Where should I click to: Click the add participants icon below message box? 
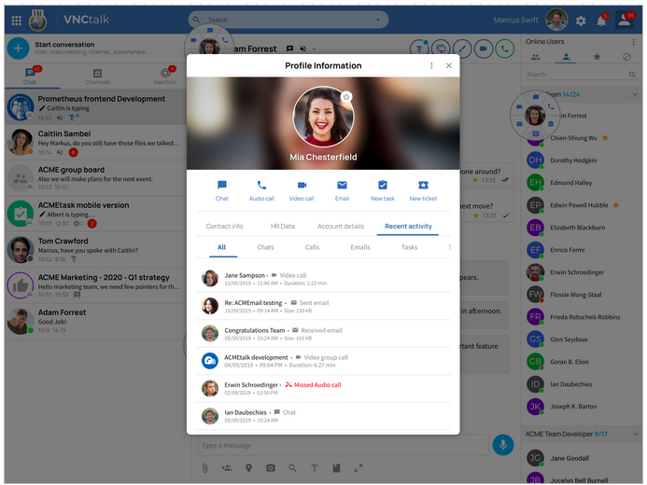pyautogui.click(x=227, y=468)
